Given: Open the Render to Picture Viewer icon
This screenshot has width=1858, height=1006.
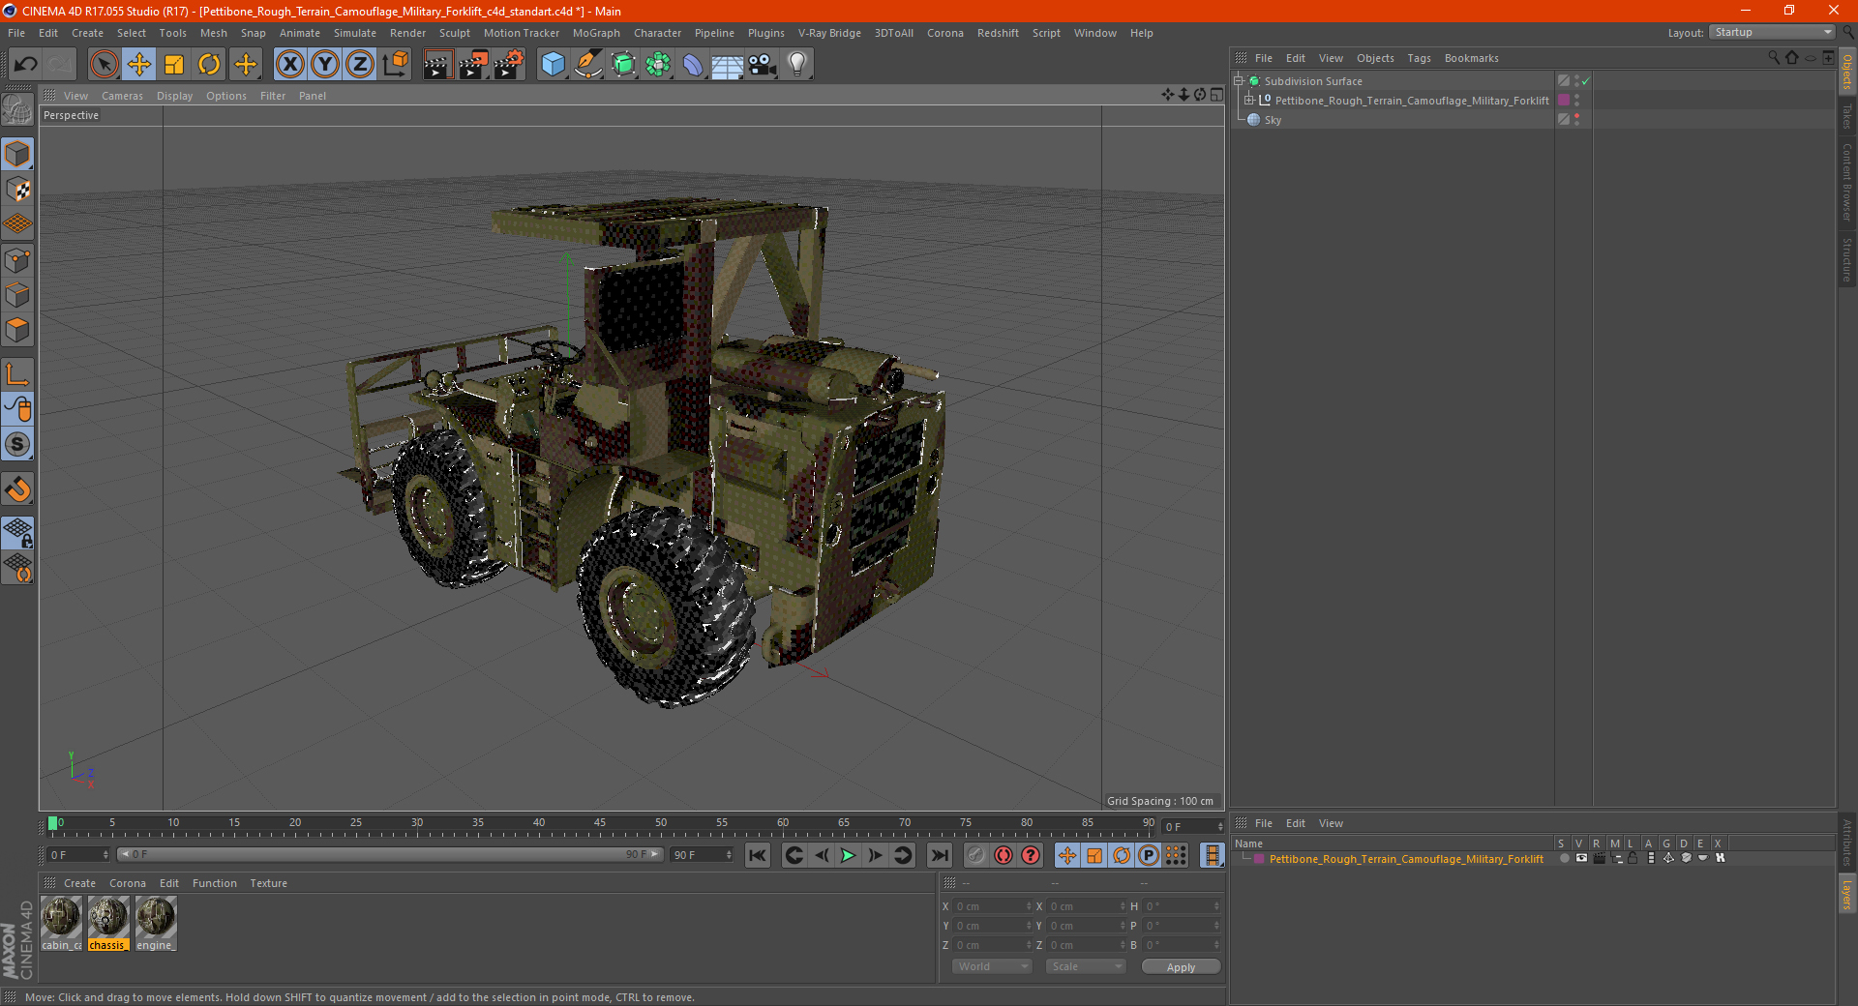Looking at the screenshot, I should pos(473,65).
